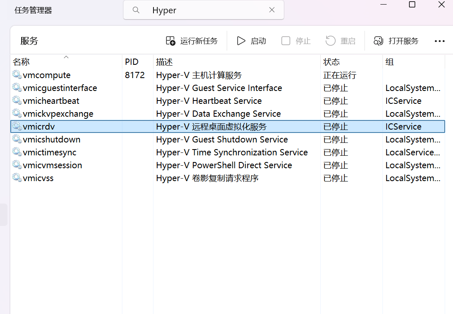Click description Hyper-V 主机计算服务

coord(199,75)
